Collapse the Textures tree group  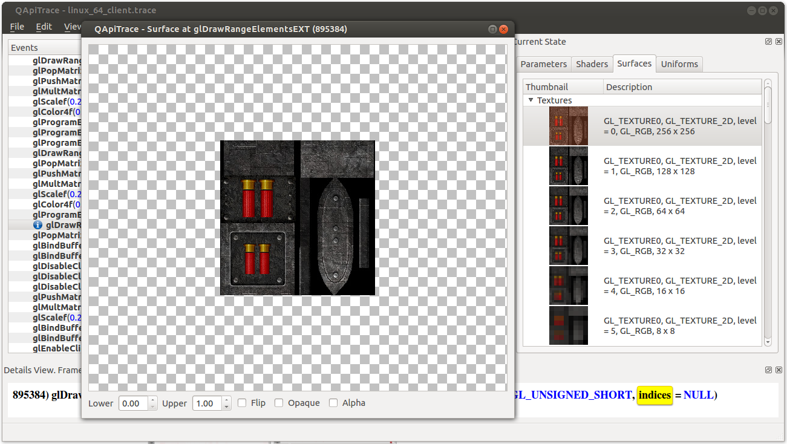pos(531,100)
